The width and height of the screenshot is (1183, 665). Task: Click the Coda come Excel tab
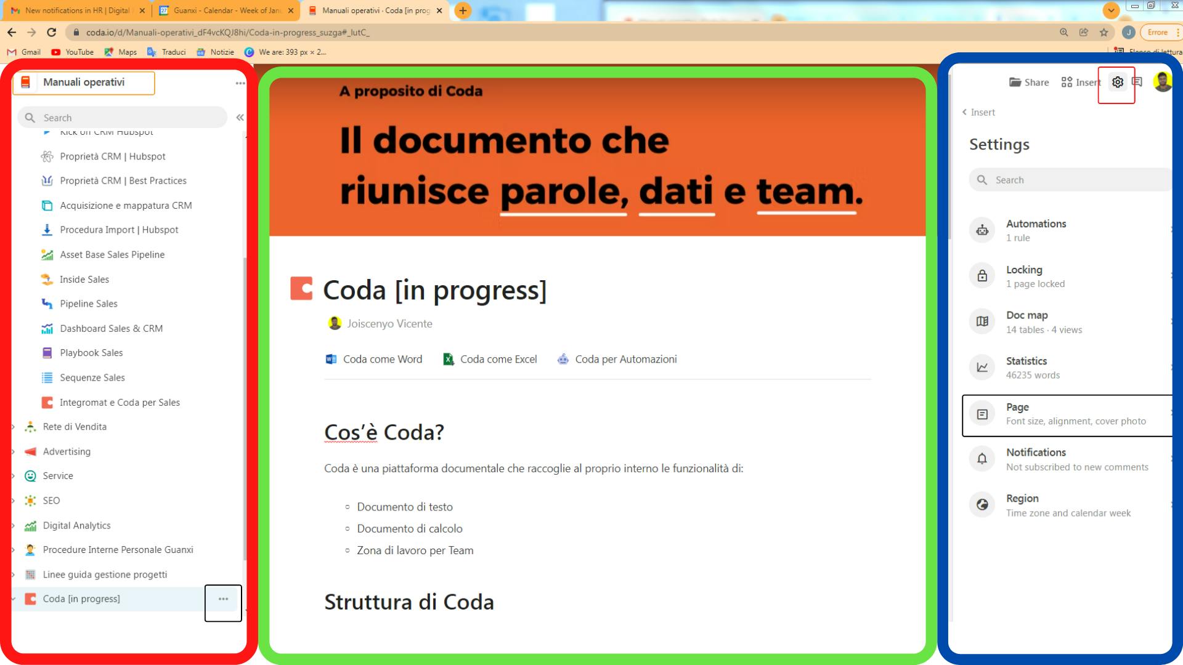click(490, 359)
